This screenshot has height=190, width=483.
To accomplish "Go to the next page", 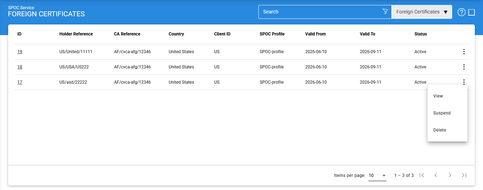I will (450, 175).
